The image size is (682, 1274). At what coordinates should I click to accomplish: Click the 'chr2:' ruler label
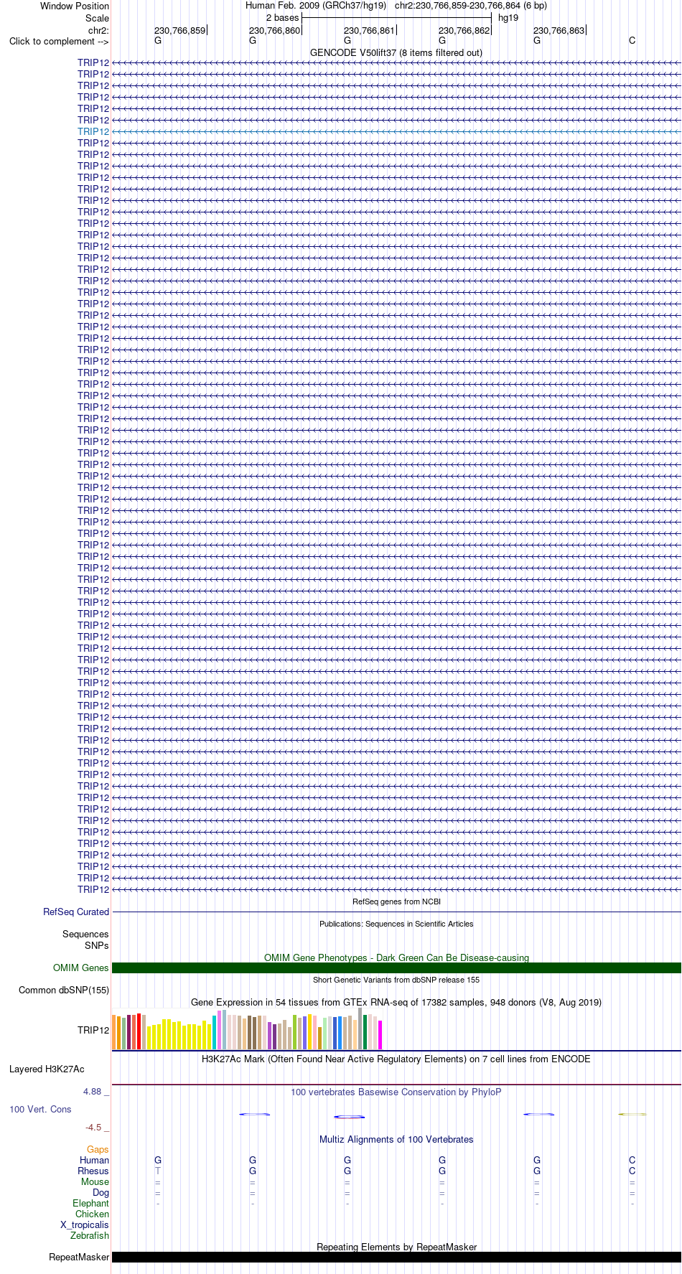(x=98, y=30)
